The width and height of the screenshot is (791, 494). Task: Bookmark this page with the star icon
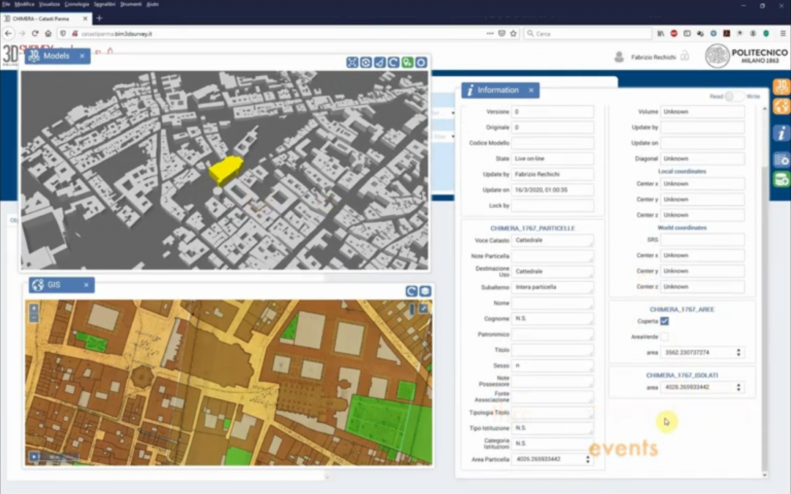(513, 33)
